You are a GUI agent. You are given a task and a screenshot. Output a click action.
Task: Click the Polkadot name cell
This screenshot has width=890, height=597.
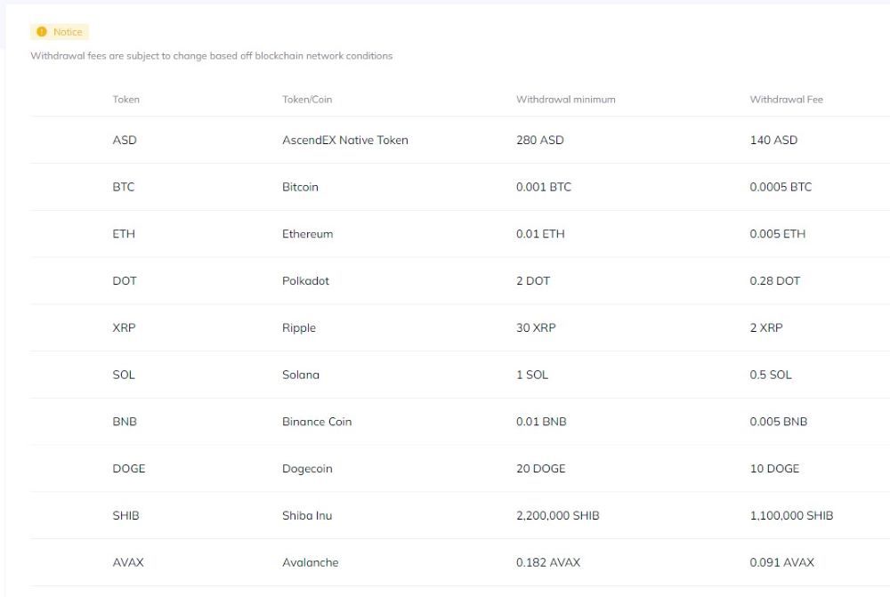(305, 281)
